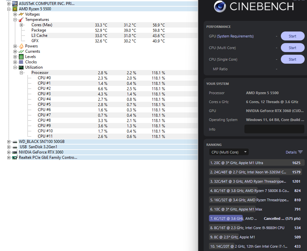The width and height of the screenshot is (307, 251).
Task: Click the Info text field
Action: pos(274,129)
